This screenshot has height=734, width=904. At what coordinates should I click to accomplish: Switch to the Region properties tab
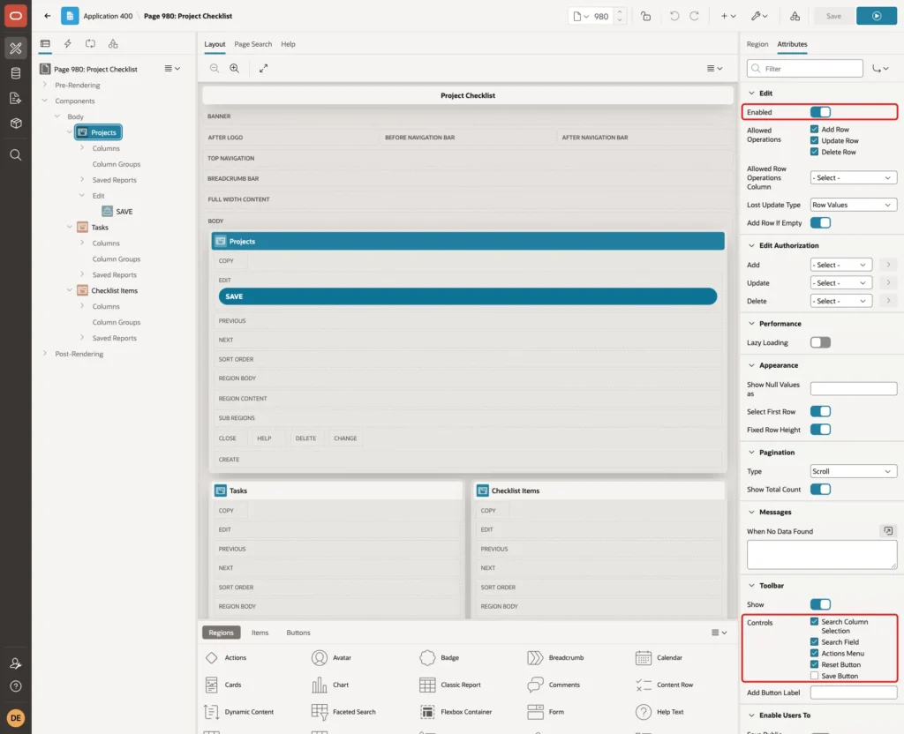757,44
